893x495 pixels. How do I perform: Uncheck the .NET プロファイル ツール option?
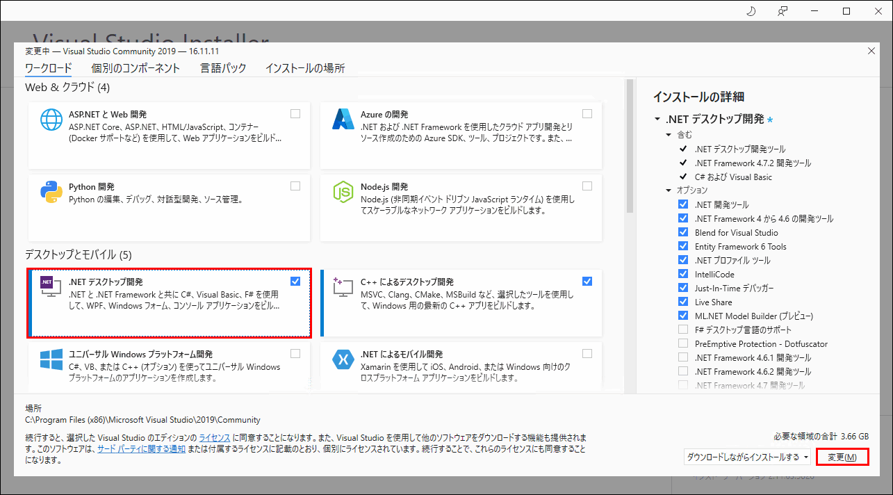[x=682, y=260]
